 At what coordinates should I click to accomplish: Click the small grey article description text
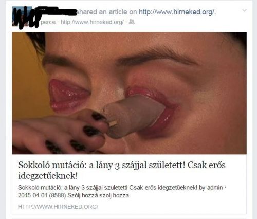point(121,191)
